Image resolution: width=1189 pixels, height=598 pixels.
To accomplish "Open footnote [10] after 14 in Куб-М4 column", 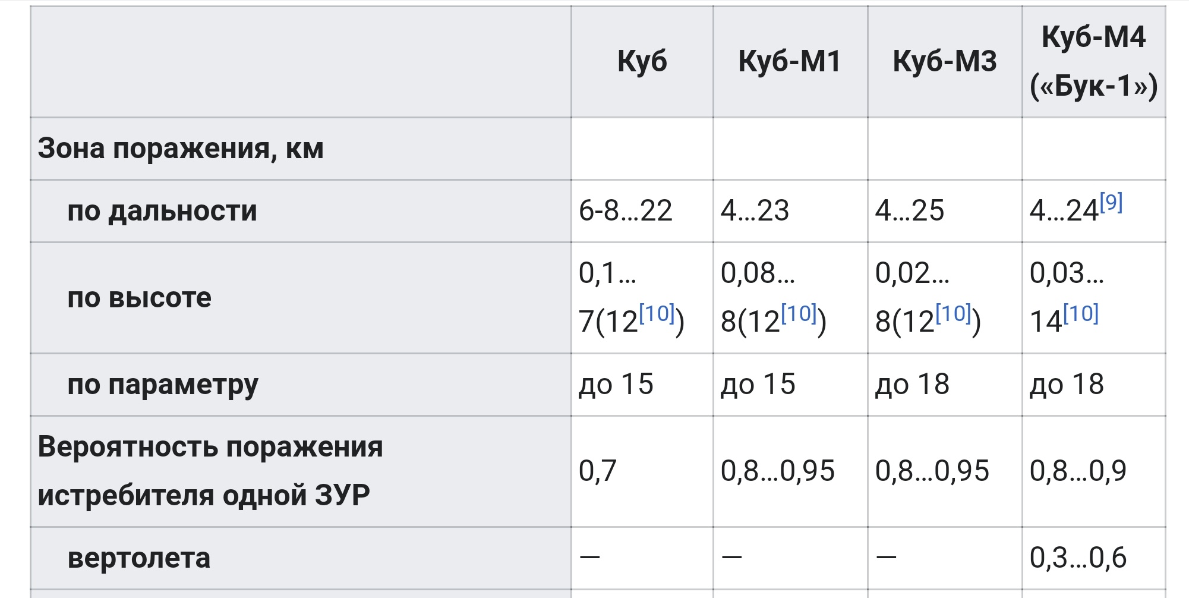I will point(1081,313).
